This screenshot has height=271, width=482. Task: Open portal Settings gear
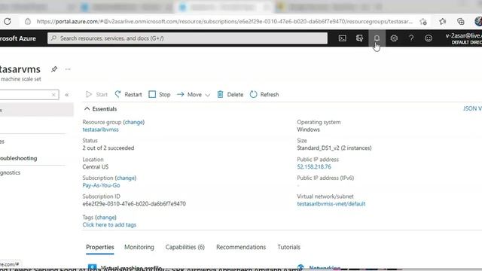tap(394, 38)
